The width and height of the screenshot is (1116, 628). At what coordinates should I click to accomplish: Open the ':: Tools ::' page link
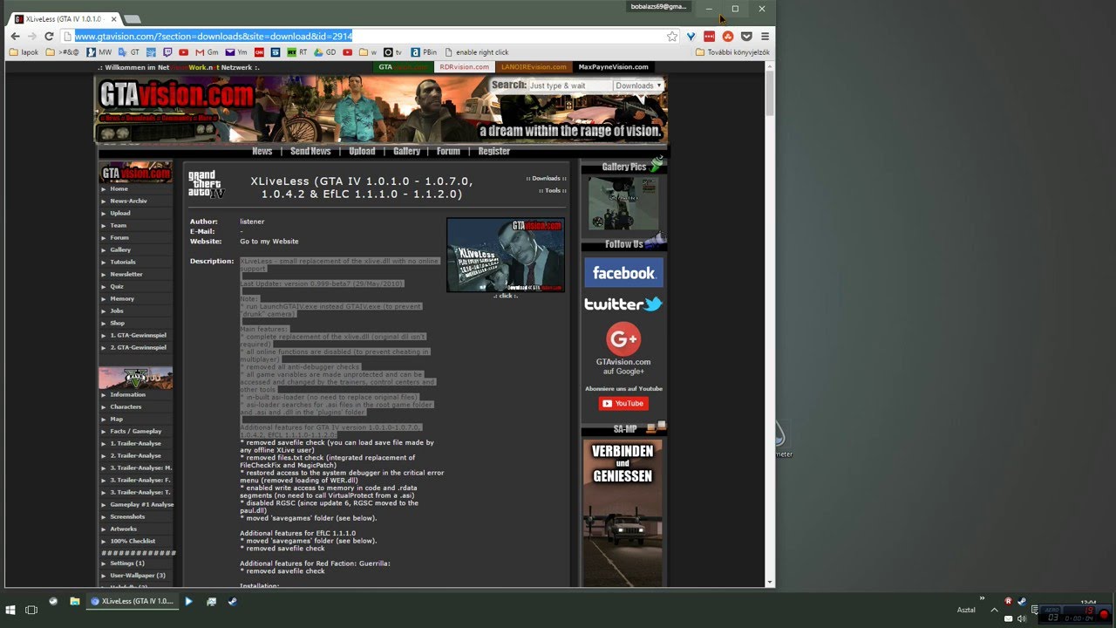point(552,190)
